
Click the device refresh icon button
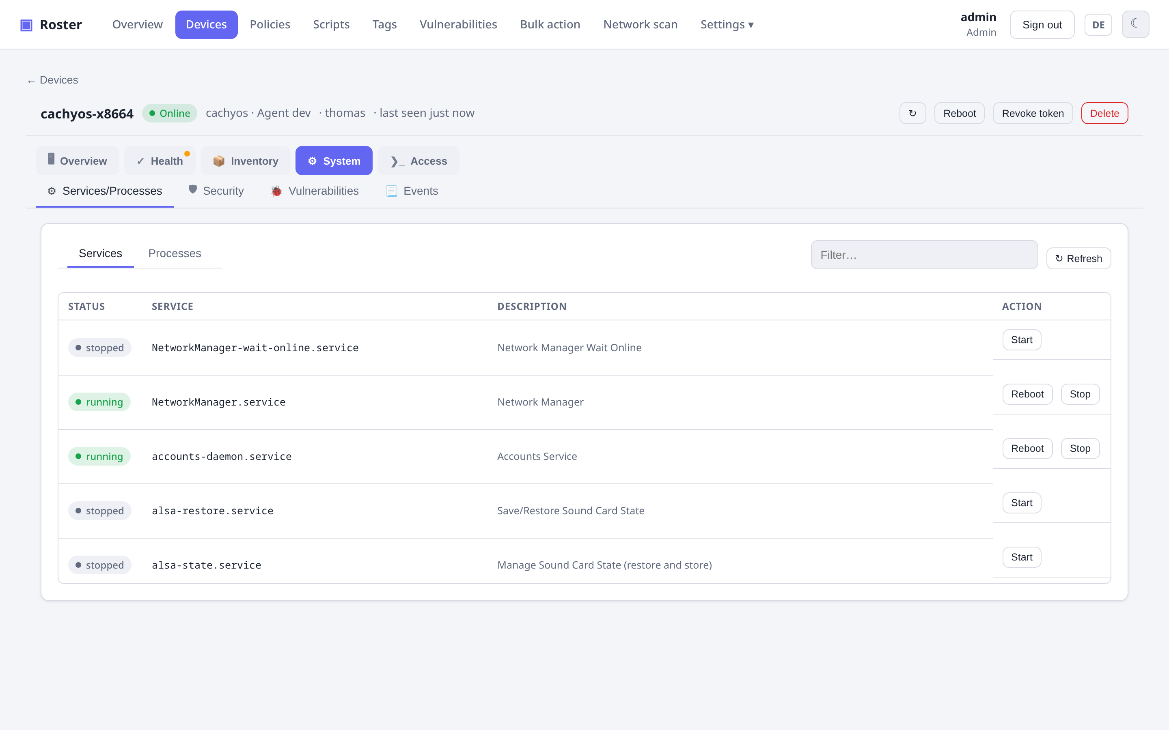(912, 113)
